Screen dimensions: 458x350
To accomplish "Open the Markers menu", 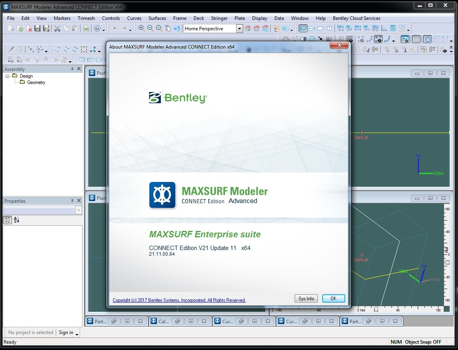I will tap(62, 18).
